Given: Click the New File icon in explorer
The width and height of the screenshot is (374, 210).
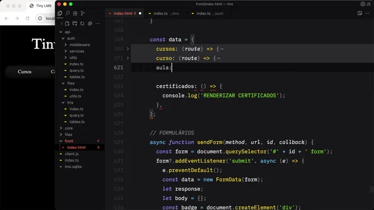Looking at the screenshot, I should 67,23.
